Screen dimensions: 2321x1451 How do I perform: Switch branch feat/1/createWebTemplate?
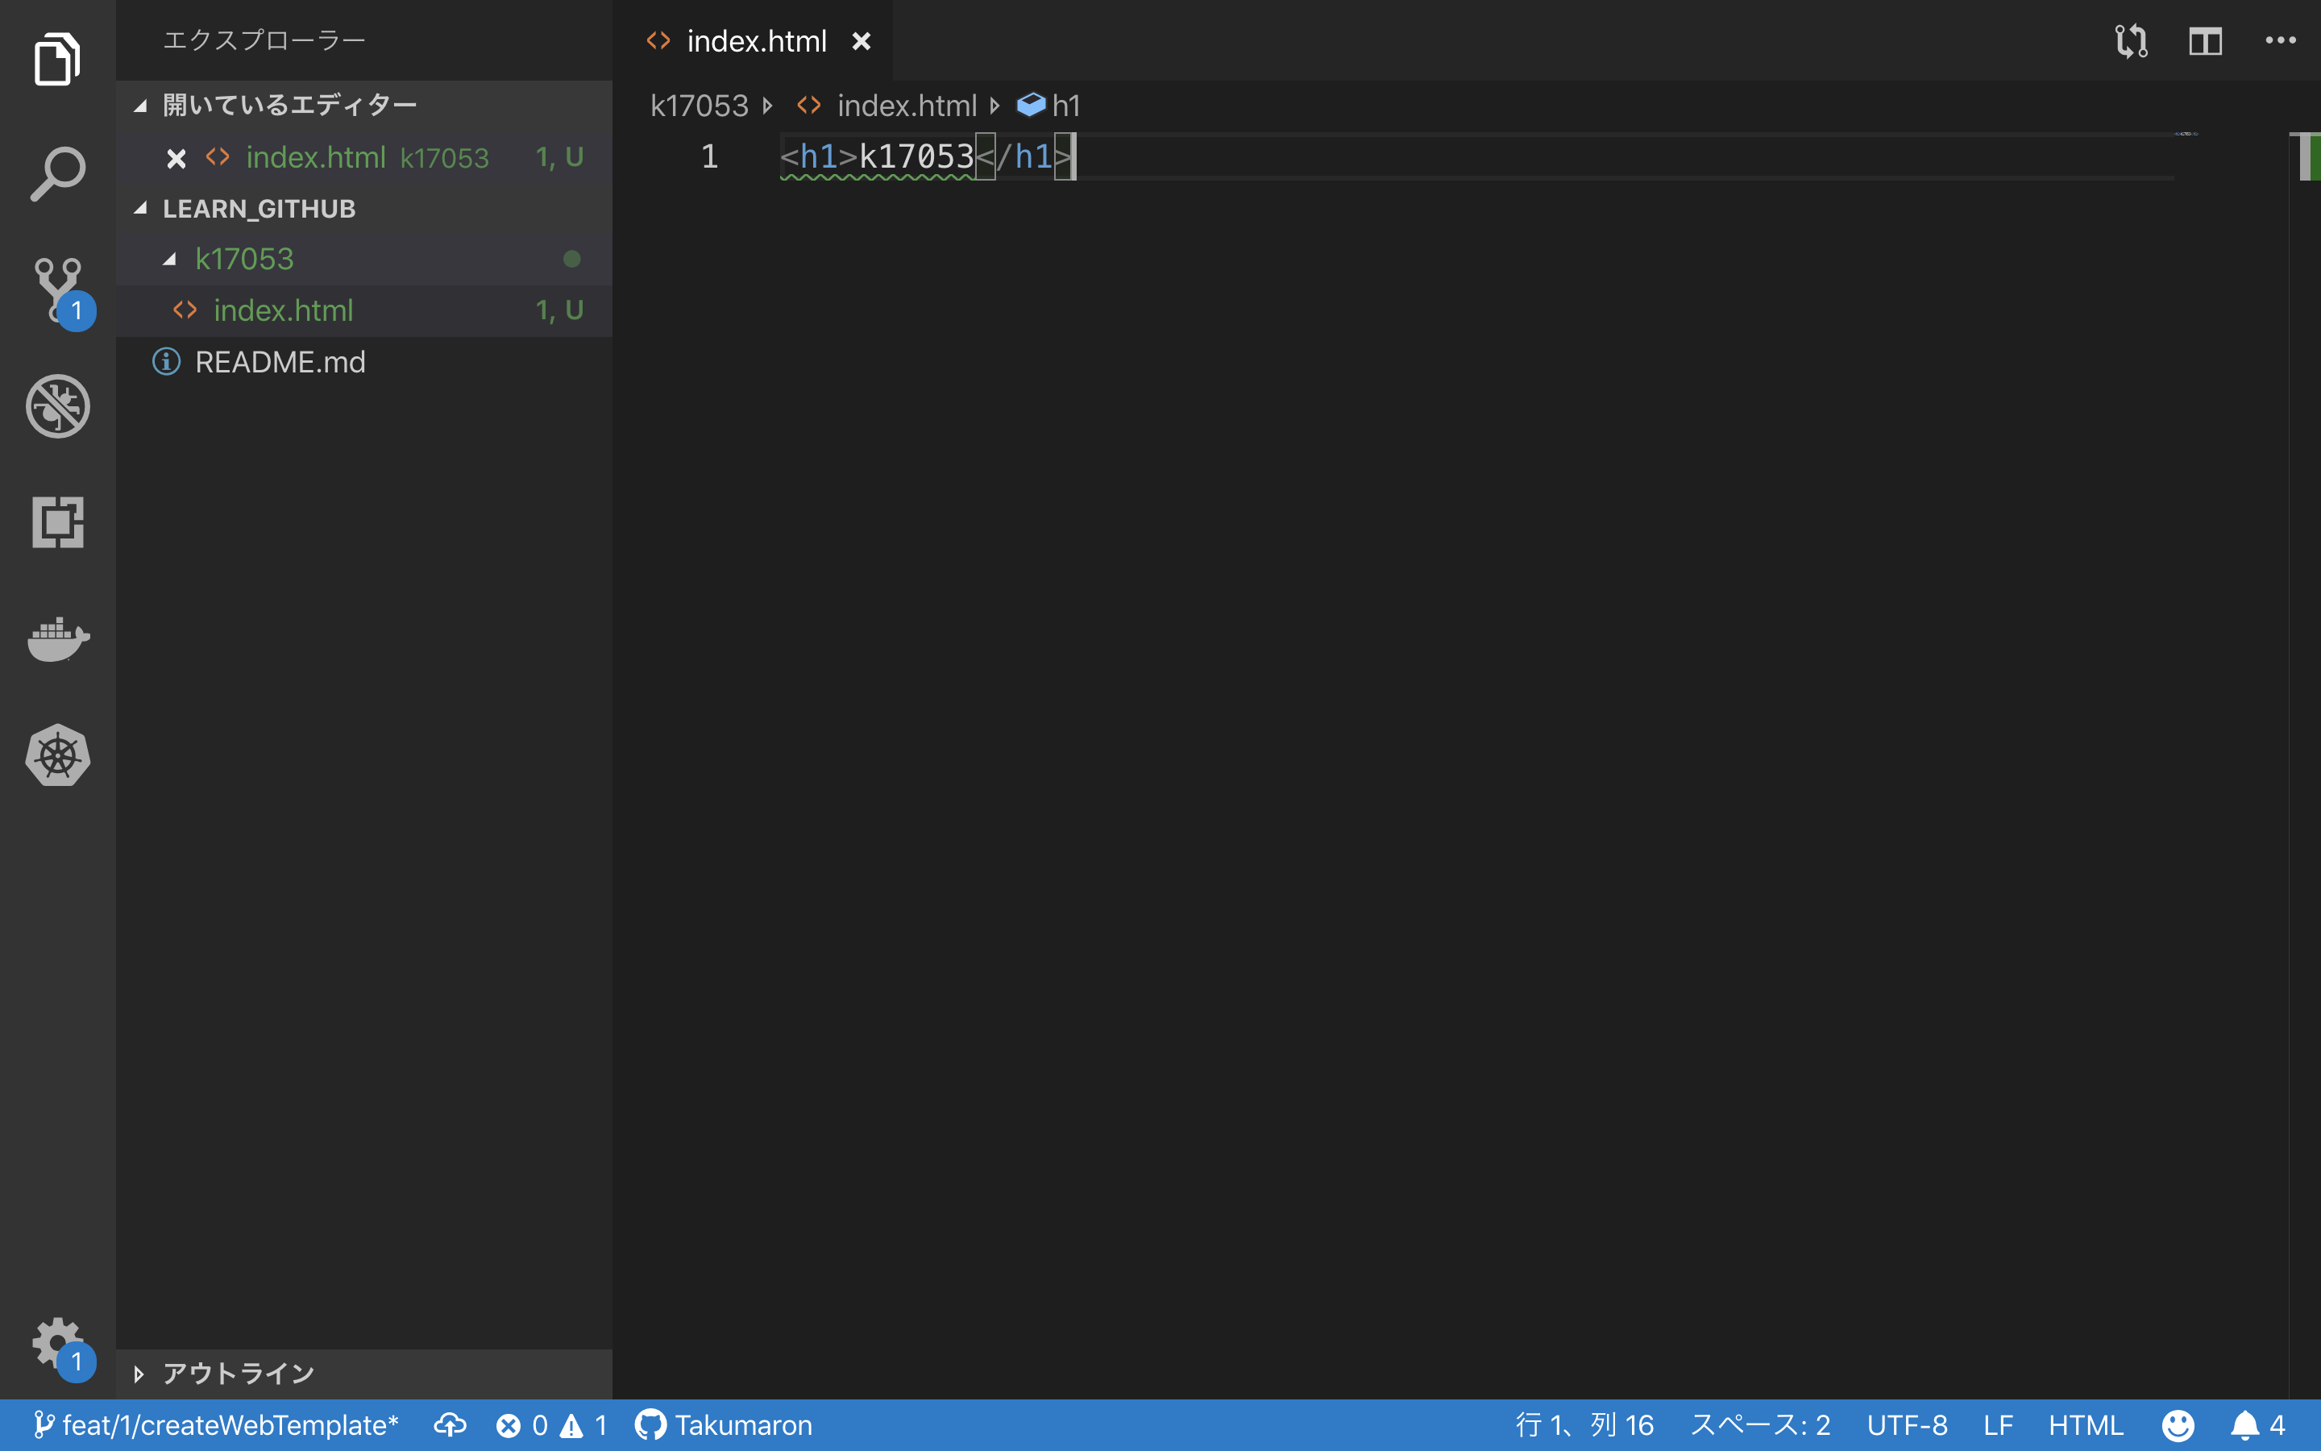click(x=216, y=1425)
